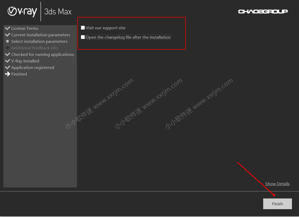The image size is (299, 217).
Task: Select the Select installation parameters step
Action: (x=39, y=41)
